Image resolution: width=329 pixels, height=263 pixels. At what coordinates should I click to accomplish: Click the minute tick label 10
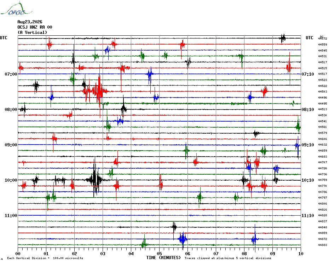pyautogui.click(x=301, y=253)
